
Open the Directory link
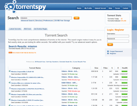coord(39,21)
